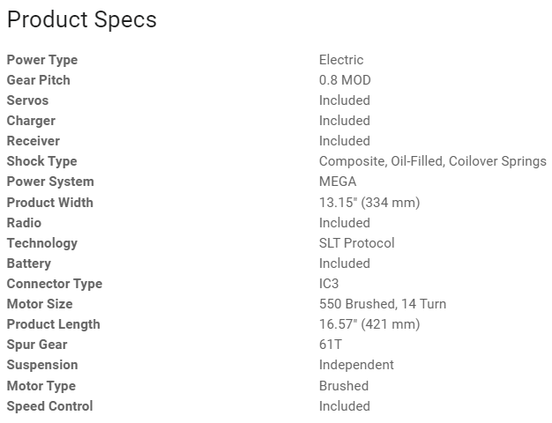Click the 13.15" (334 mm) width value

pos(369,203)
